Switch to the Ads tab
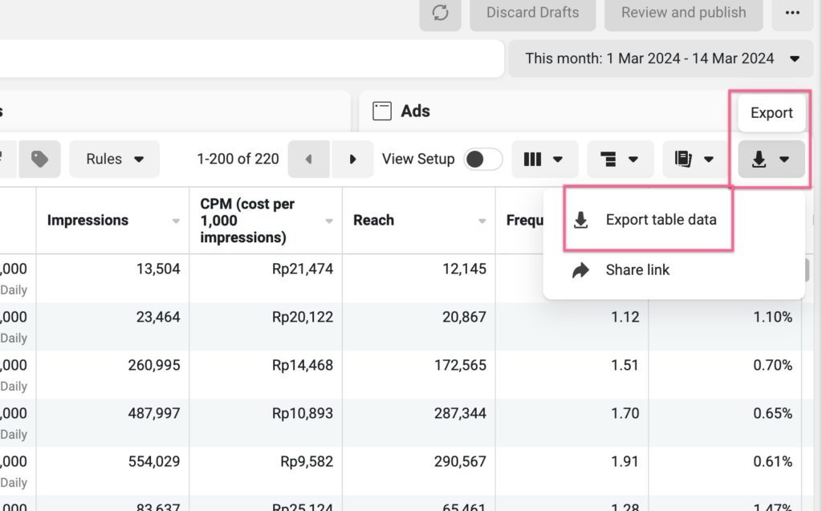This screenshot has width=822, height=511. (x=415, y=112)
